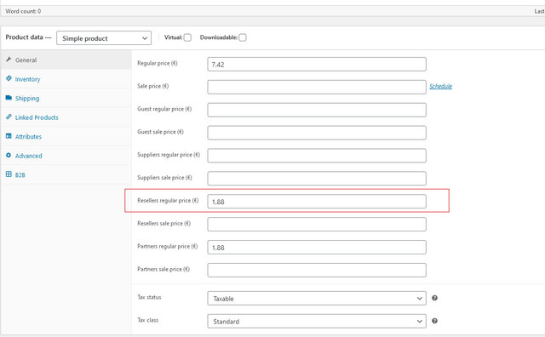
Task: Switch to the Shipping tab
Action: [x=66, y=98]
